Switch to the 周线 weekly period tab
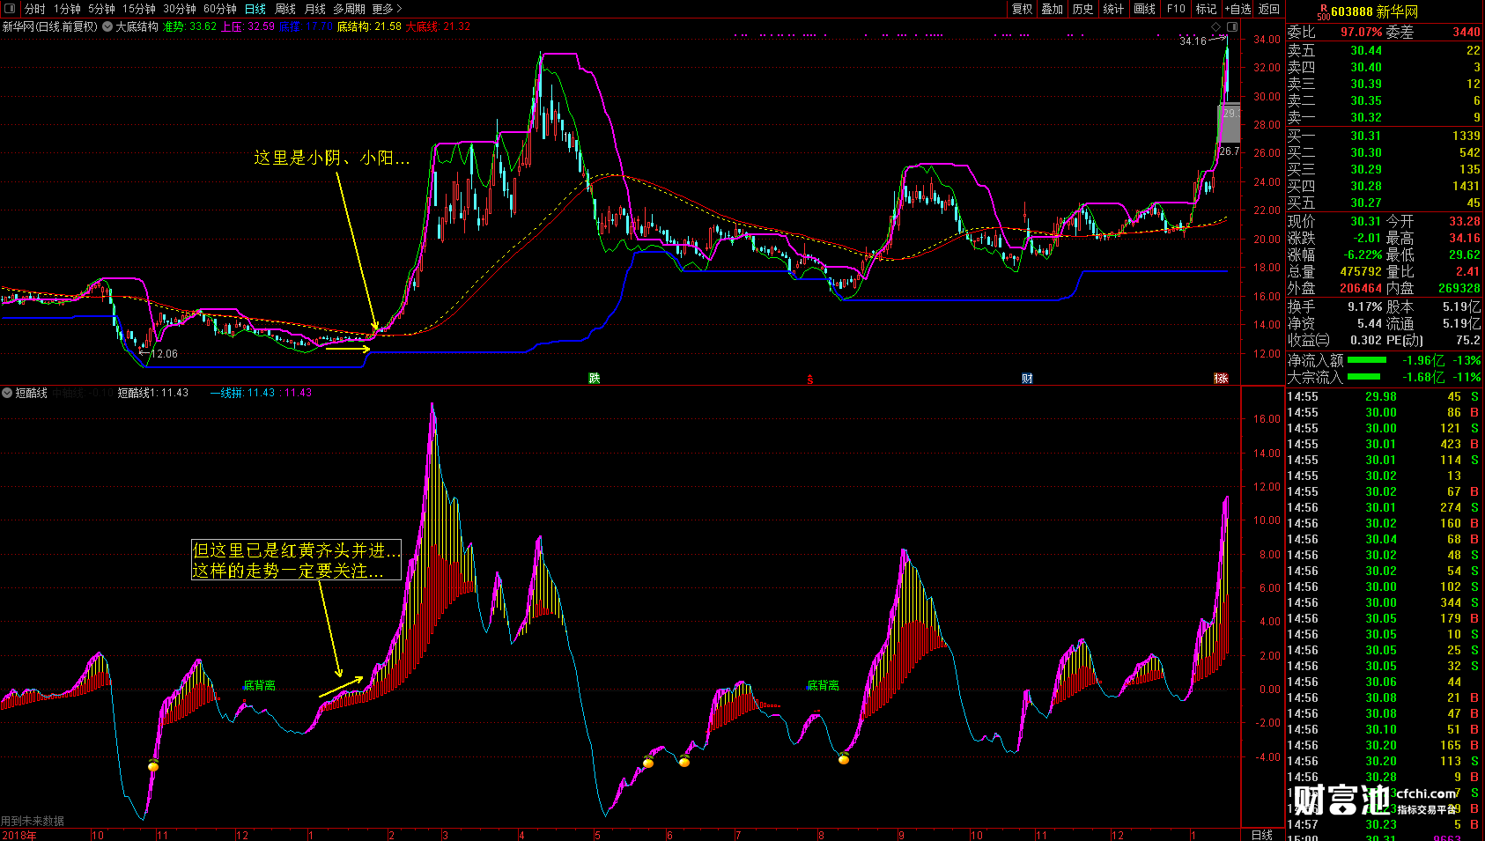 pyautogui.click(x=285, y=9)
